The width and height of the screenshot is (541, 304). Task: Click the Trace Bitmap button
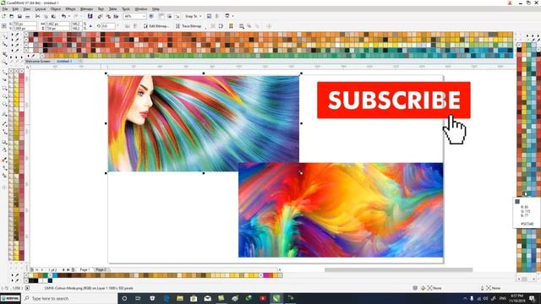tap(189, 26)
